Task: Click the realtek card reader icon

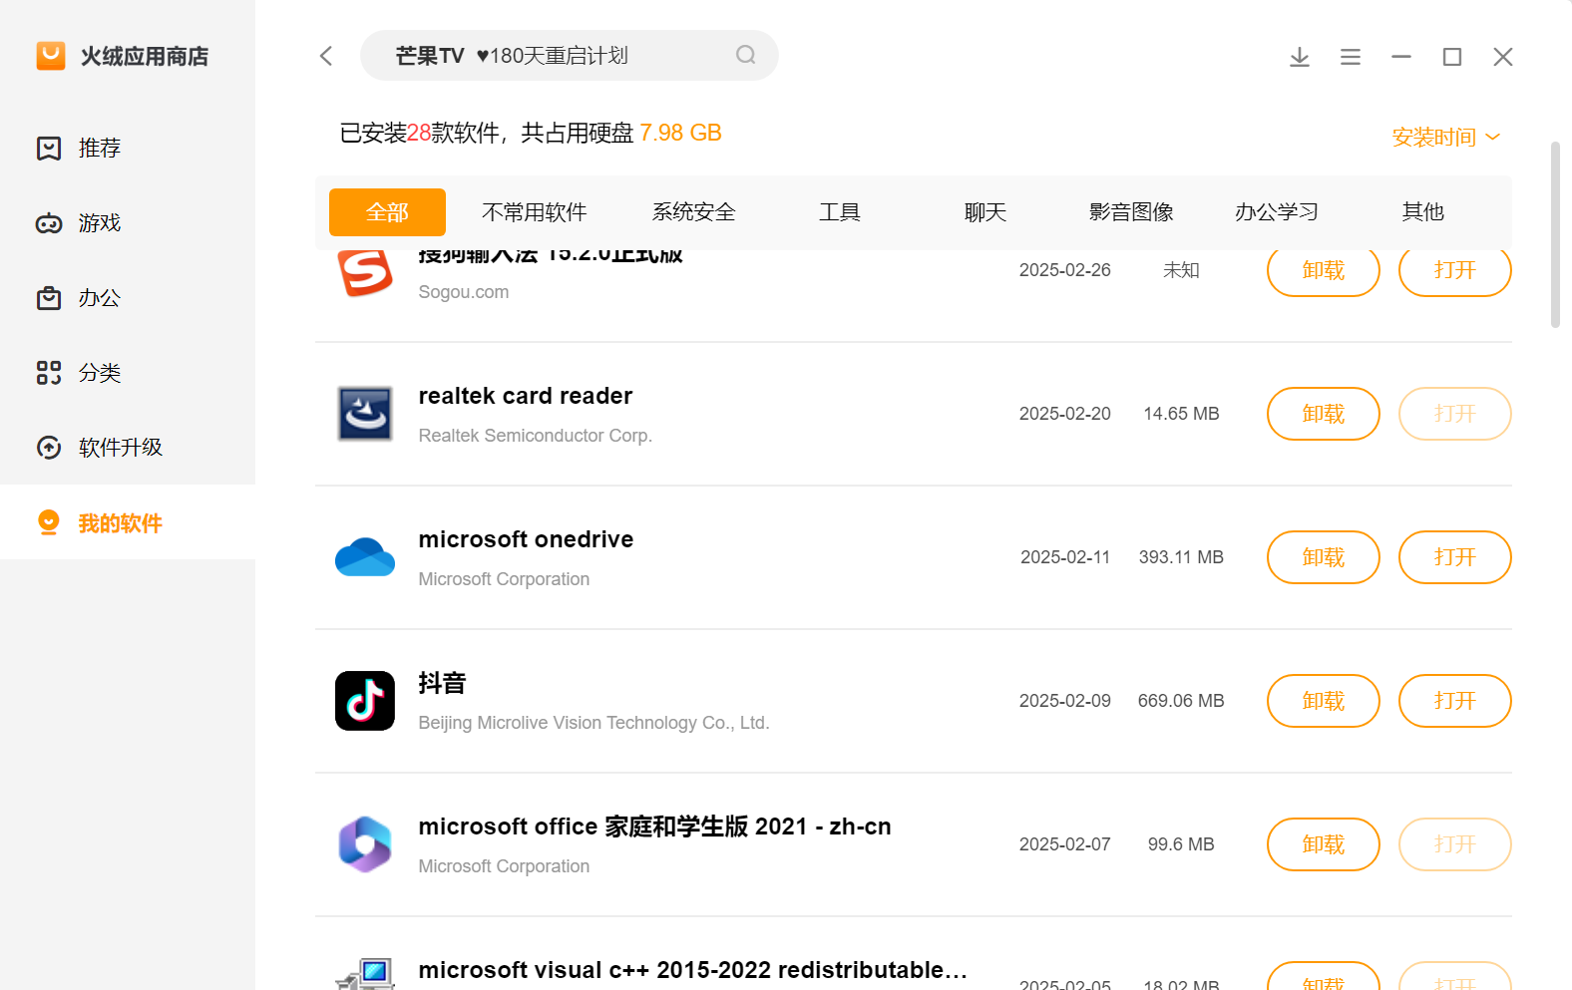Action: [365, 414]
